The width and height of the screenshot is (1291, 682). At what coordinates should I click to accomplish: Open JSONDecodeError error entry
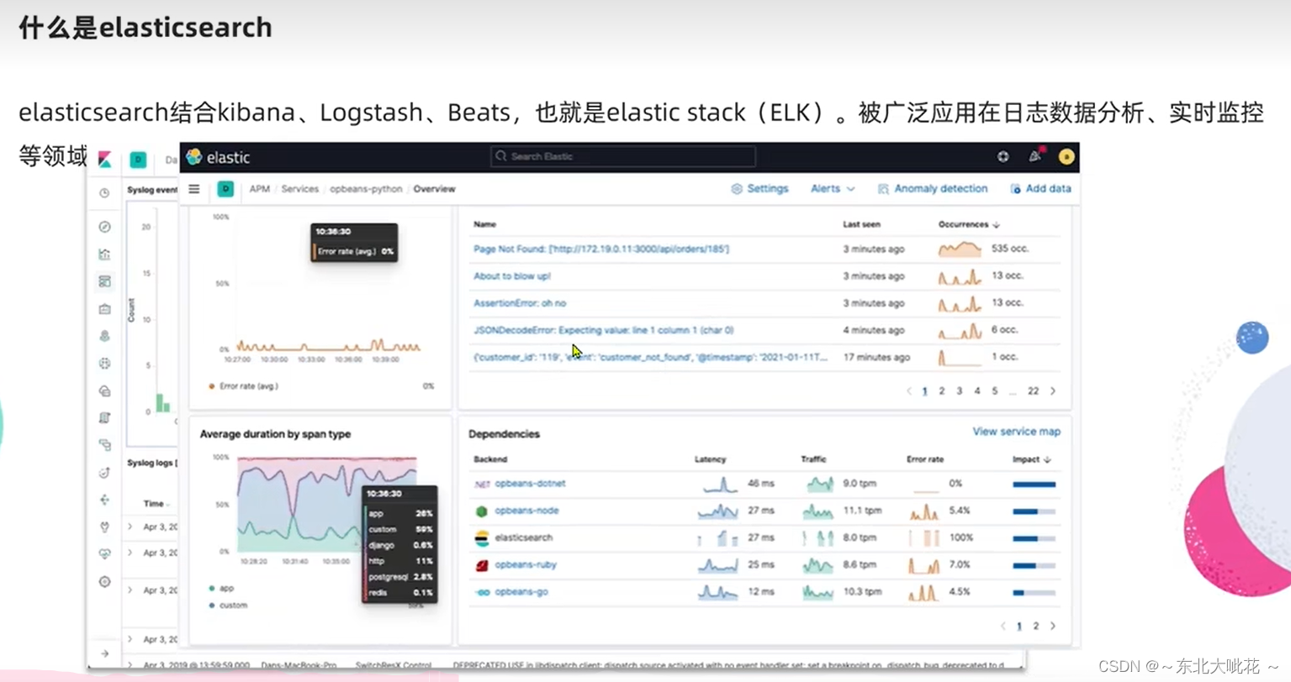click(x=604, y=330)
